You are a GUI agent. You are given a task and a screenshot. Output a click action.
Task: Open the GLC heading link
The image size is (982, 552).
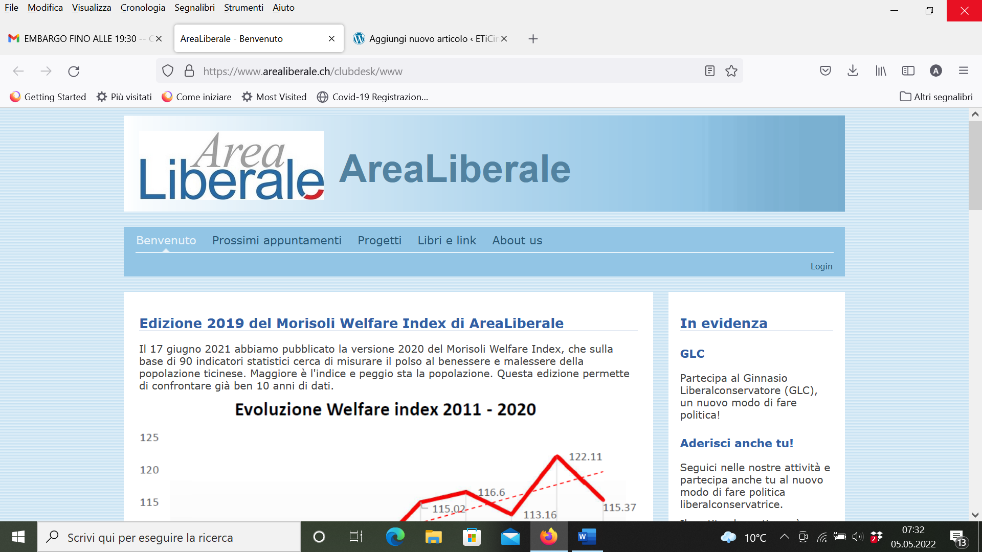[692, 354]
